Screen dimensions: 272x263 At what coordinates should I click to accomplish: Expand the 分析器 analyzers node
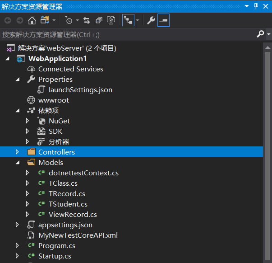[27, 142]
